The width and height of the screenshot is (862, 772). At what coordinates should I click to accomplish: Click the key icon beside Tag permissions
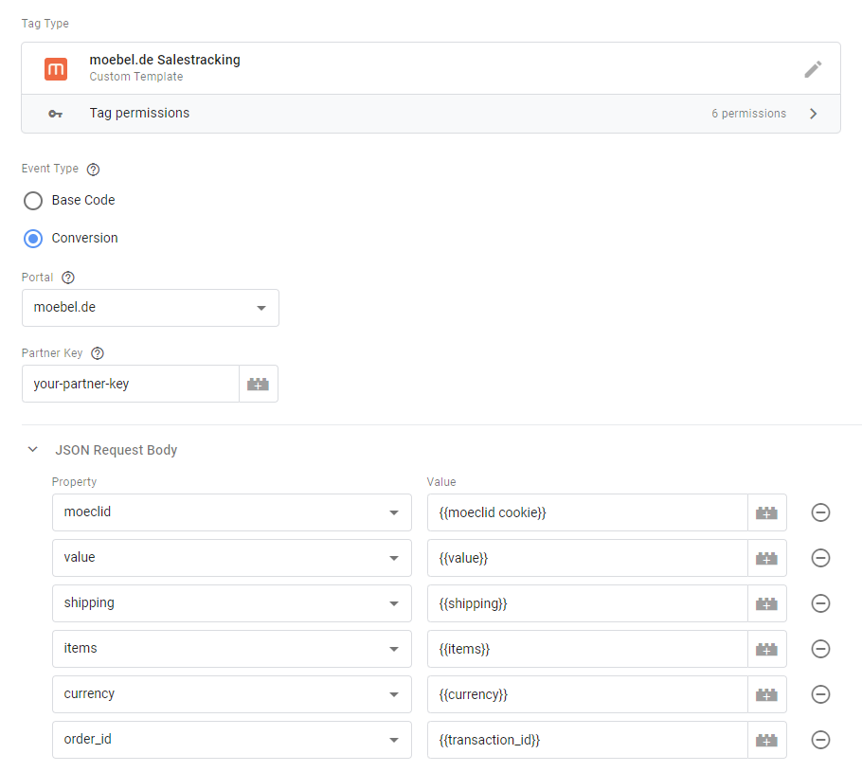point(56,114)
